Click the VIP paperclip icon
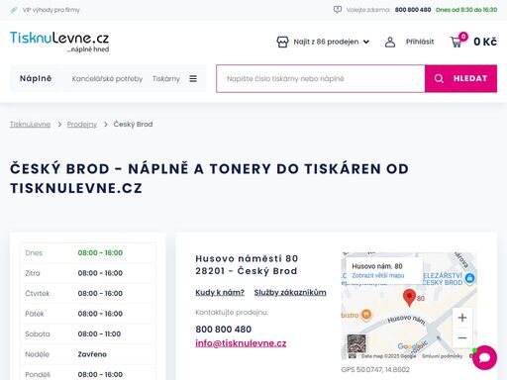The width and height of the screenshot is (507, 380). coord(14,10)
